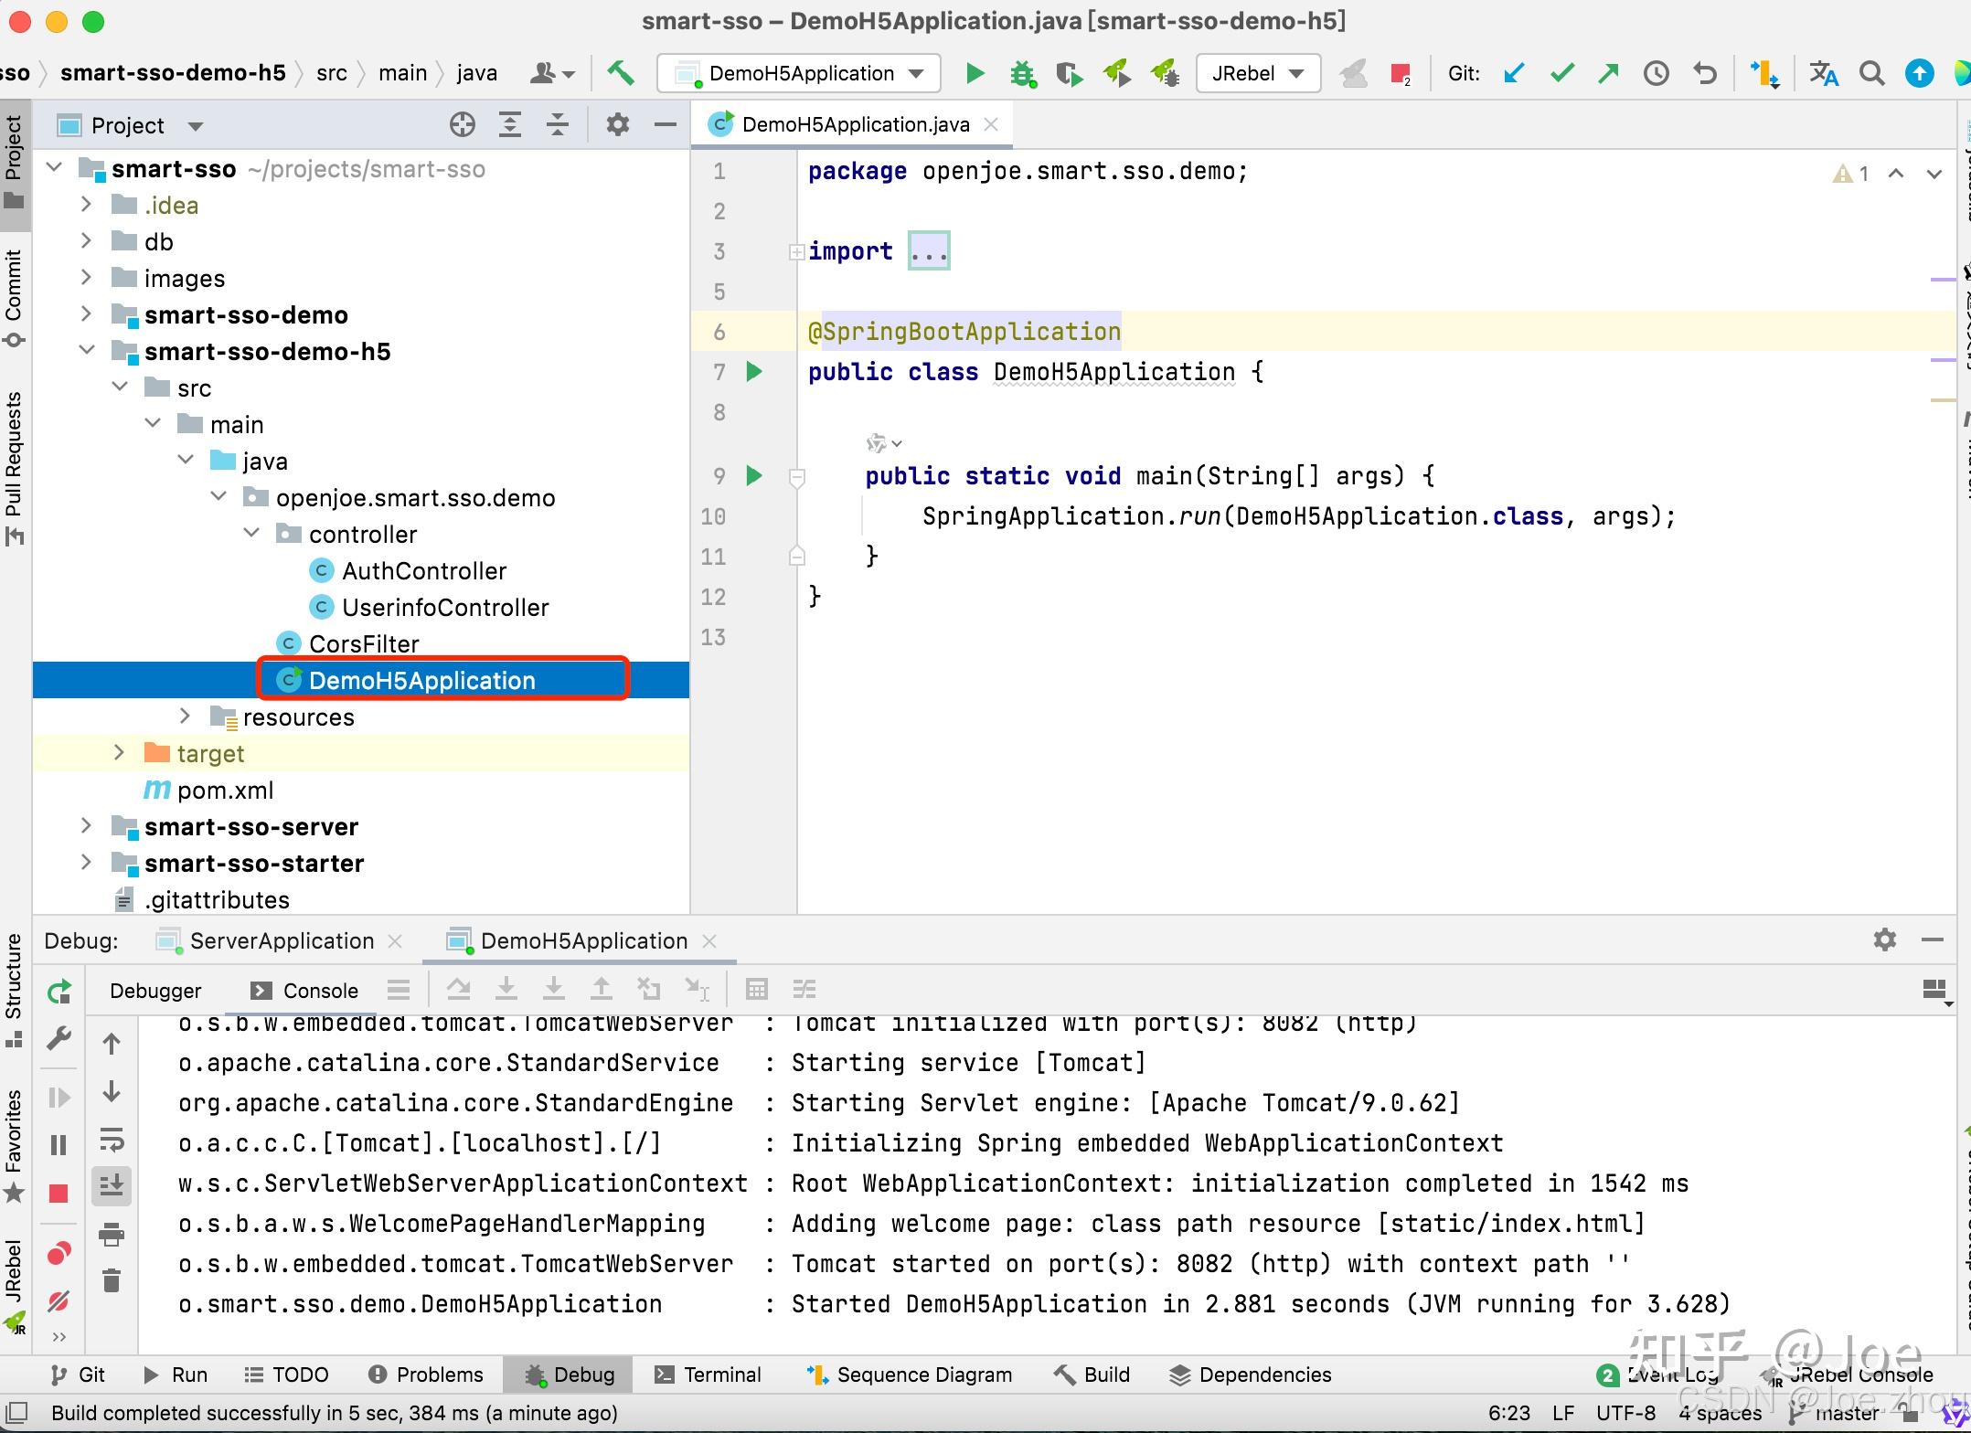Expand the smart-sso-demo module

click(86, 313)
